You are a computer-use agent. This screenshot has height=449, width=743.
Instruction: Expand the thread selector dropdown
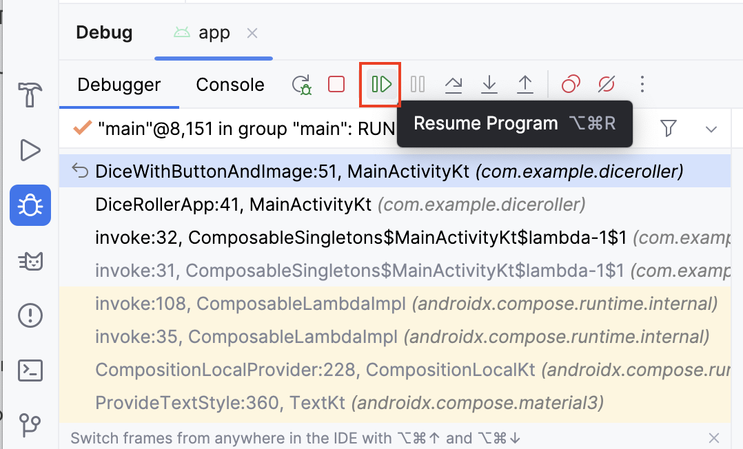711,129
